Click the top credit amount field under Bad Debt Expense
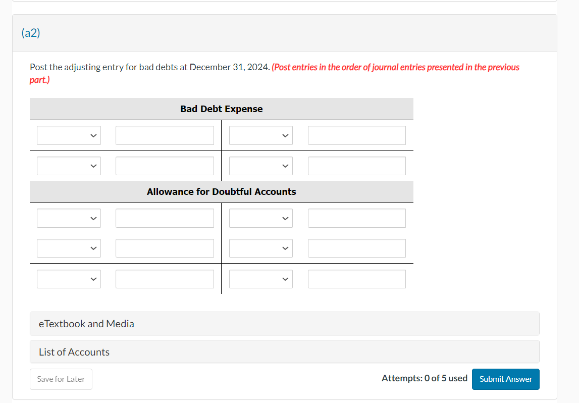 point(356,135)
